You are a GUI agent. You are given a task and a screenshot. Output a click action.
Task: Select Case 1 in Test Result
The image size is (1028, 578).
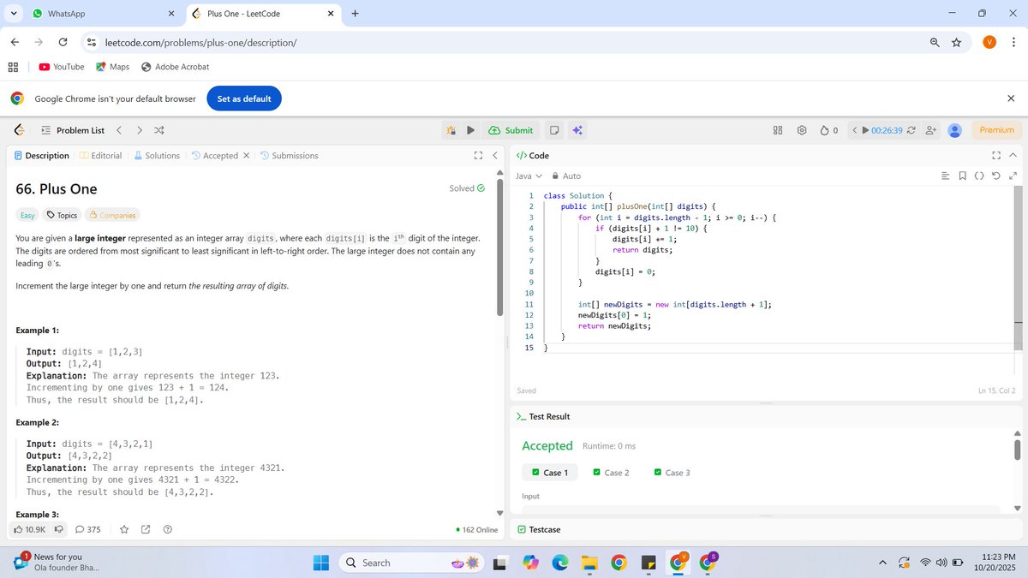click(550, 473)
